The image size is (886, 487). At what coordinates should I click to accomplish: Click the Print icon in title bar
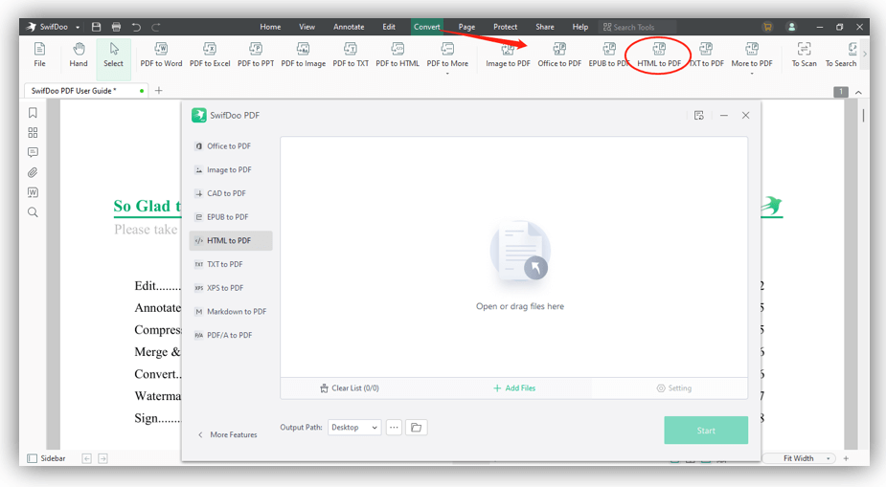pos(116,27)
